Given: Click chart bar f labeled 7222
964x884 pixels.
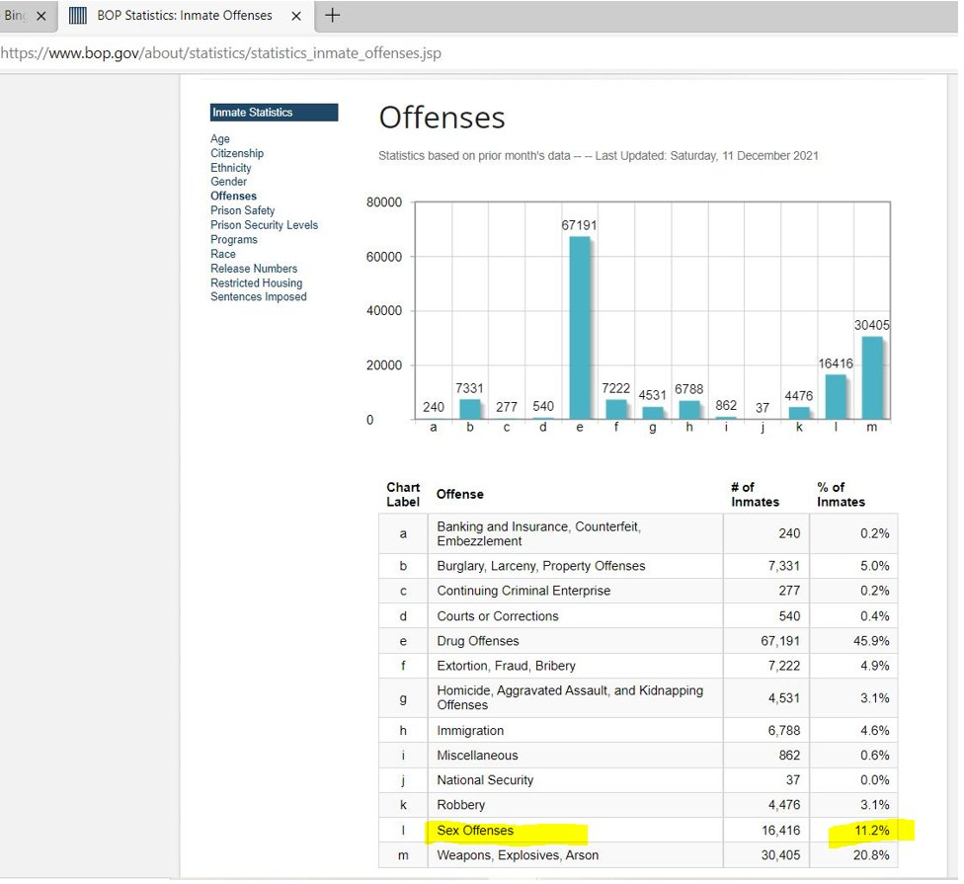Looking at the screenshot, I should click(616, 410).
